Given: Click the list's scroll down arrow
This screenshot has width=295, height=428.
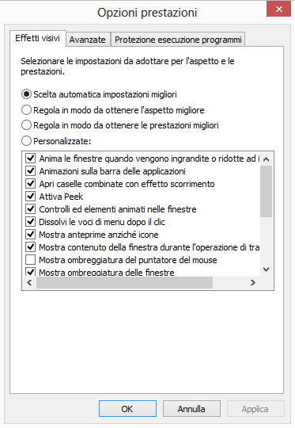Looking at the screenshot, I should pos(266,269).
